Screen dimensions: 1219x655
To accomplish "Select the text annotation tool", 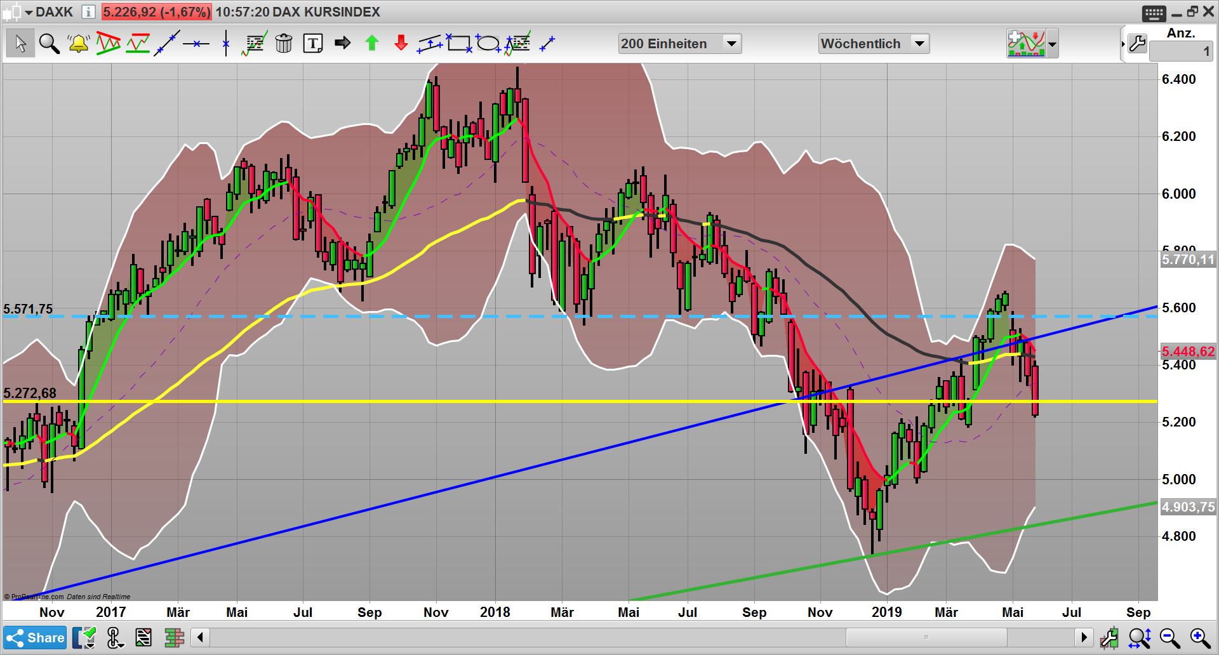I will [x=312, y=43].
